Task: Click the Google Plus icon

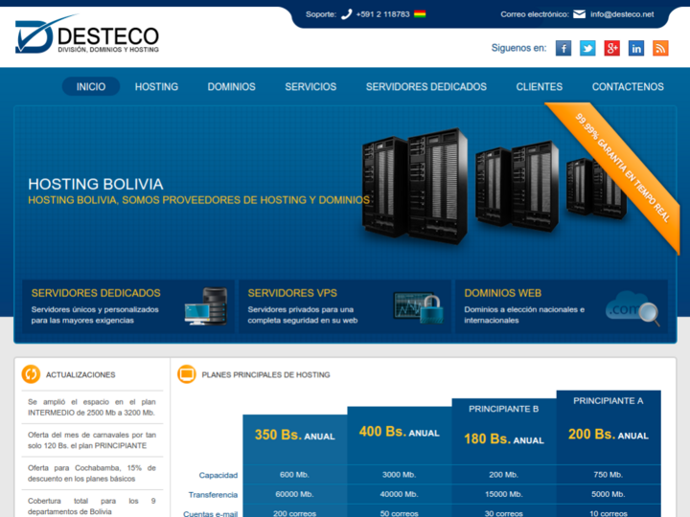Action: pos(611,48)
